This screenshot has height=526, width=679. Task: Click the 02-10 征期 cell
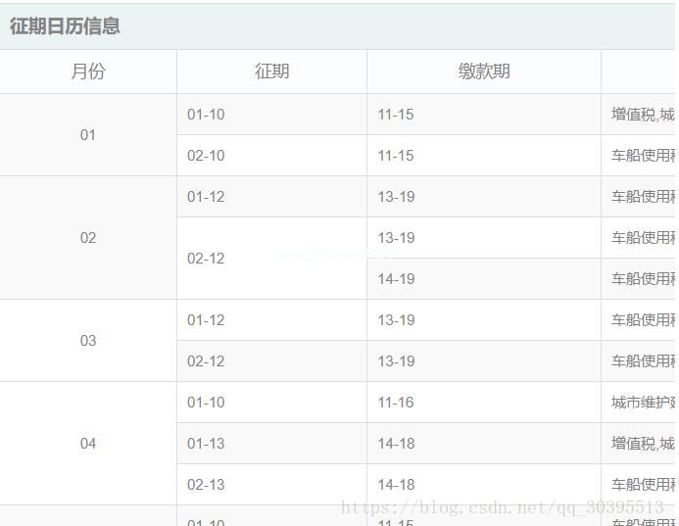(206, 156)
